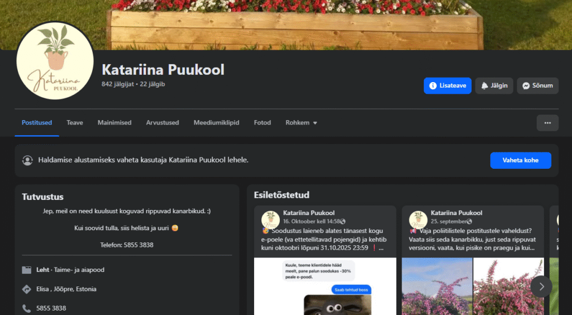Open the Sõnum messenger button
Screen dimensions: 572x315
click(537, 85)
